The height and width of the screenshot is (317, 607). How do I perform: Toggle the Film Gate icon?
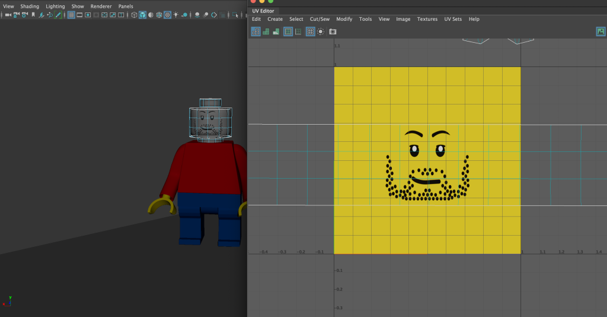(79, 15)
